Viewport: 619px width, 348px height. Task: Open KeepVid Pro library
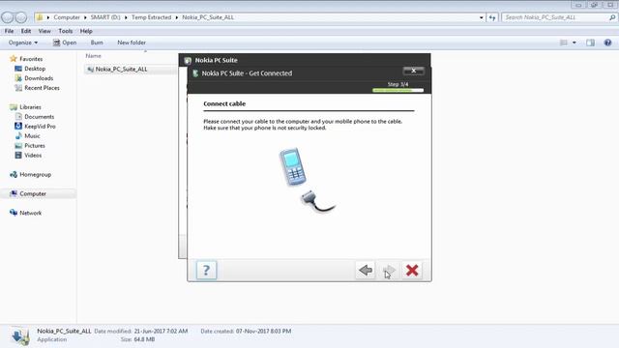[x=40, y=127]
